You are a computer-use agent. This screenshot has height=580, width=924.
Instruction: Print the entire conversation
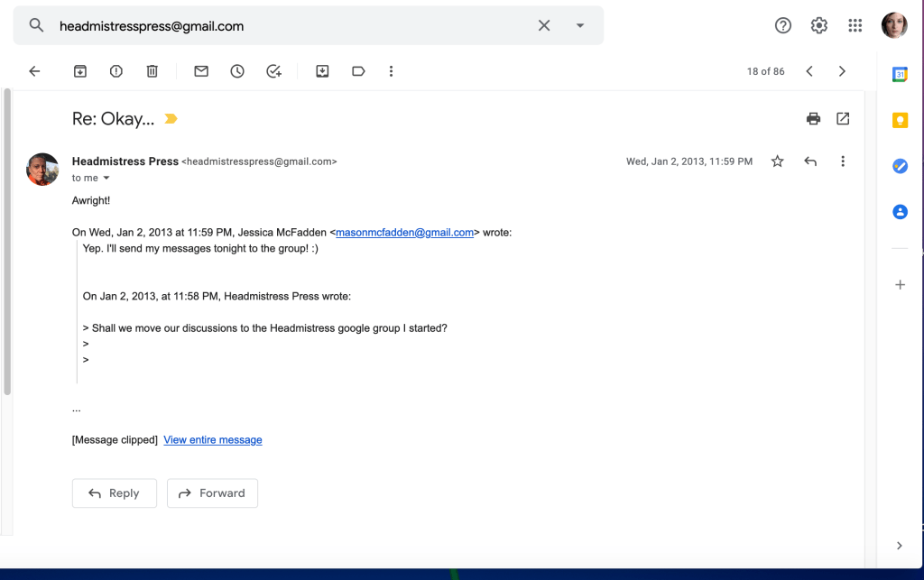tap(813, 118)
